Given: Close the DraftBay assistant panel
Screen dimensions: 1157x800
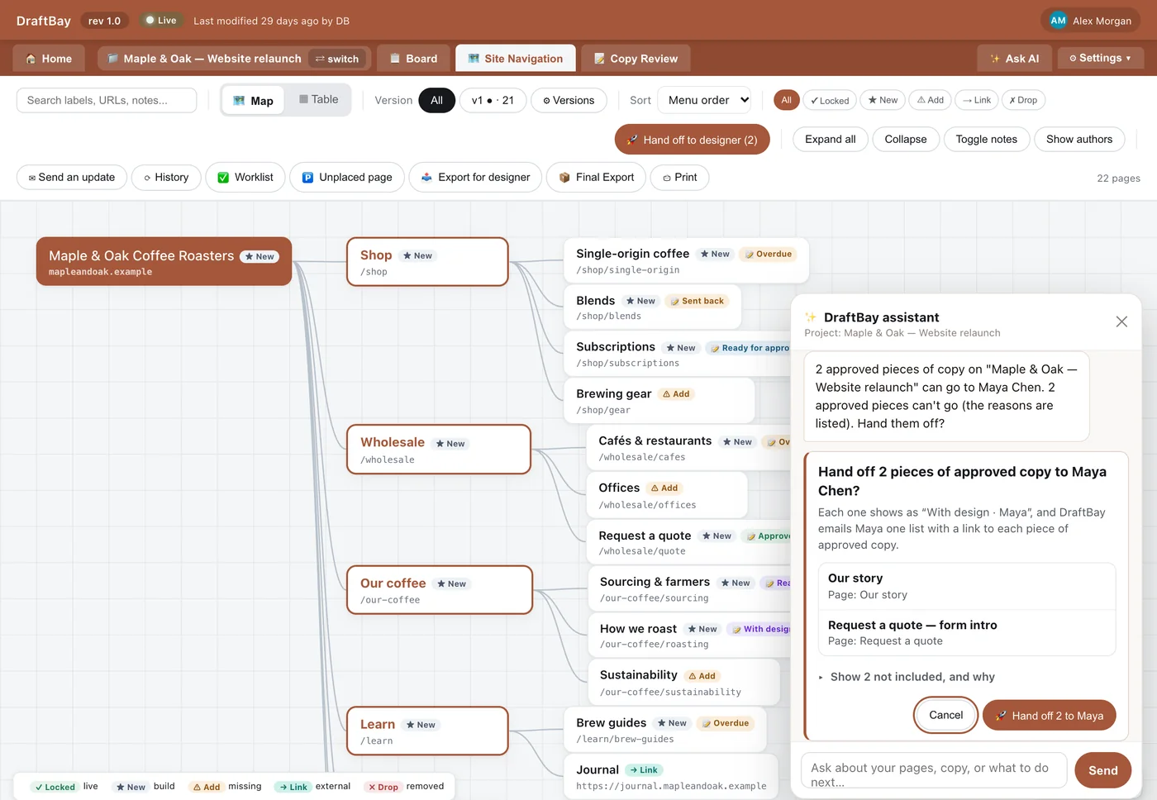Looking at the screenshot, I should pos(1121,321).
